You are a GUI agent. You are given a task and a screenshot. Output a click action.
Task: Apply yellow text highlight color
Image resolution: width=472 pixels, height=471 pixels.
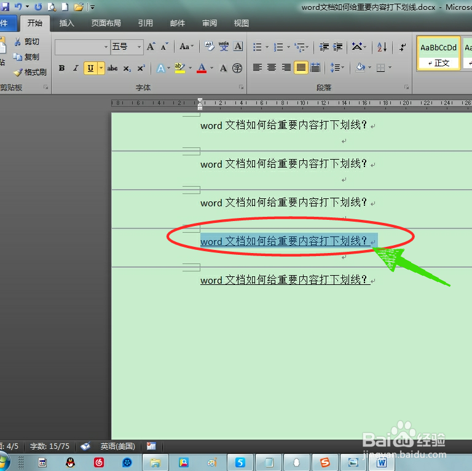[x=179, y=68]
